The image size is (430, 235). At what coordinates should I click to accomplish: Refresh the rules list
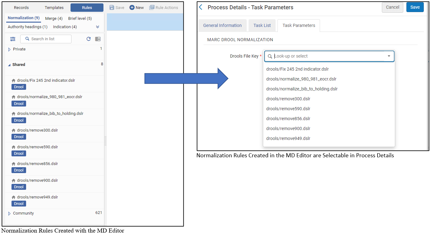pyautogui.click(x=89, y=39)
